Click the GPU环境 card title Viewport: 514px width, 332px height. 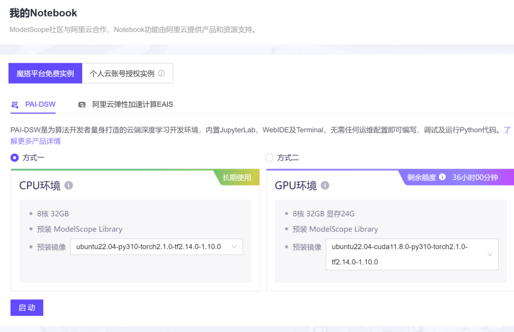pos(296,186)
